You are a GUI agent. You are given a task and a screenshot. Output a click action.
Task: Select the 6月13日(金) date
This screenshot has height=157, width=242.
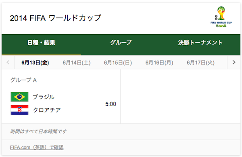coord(35,63)
